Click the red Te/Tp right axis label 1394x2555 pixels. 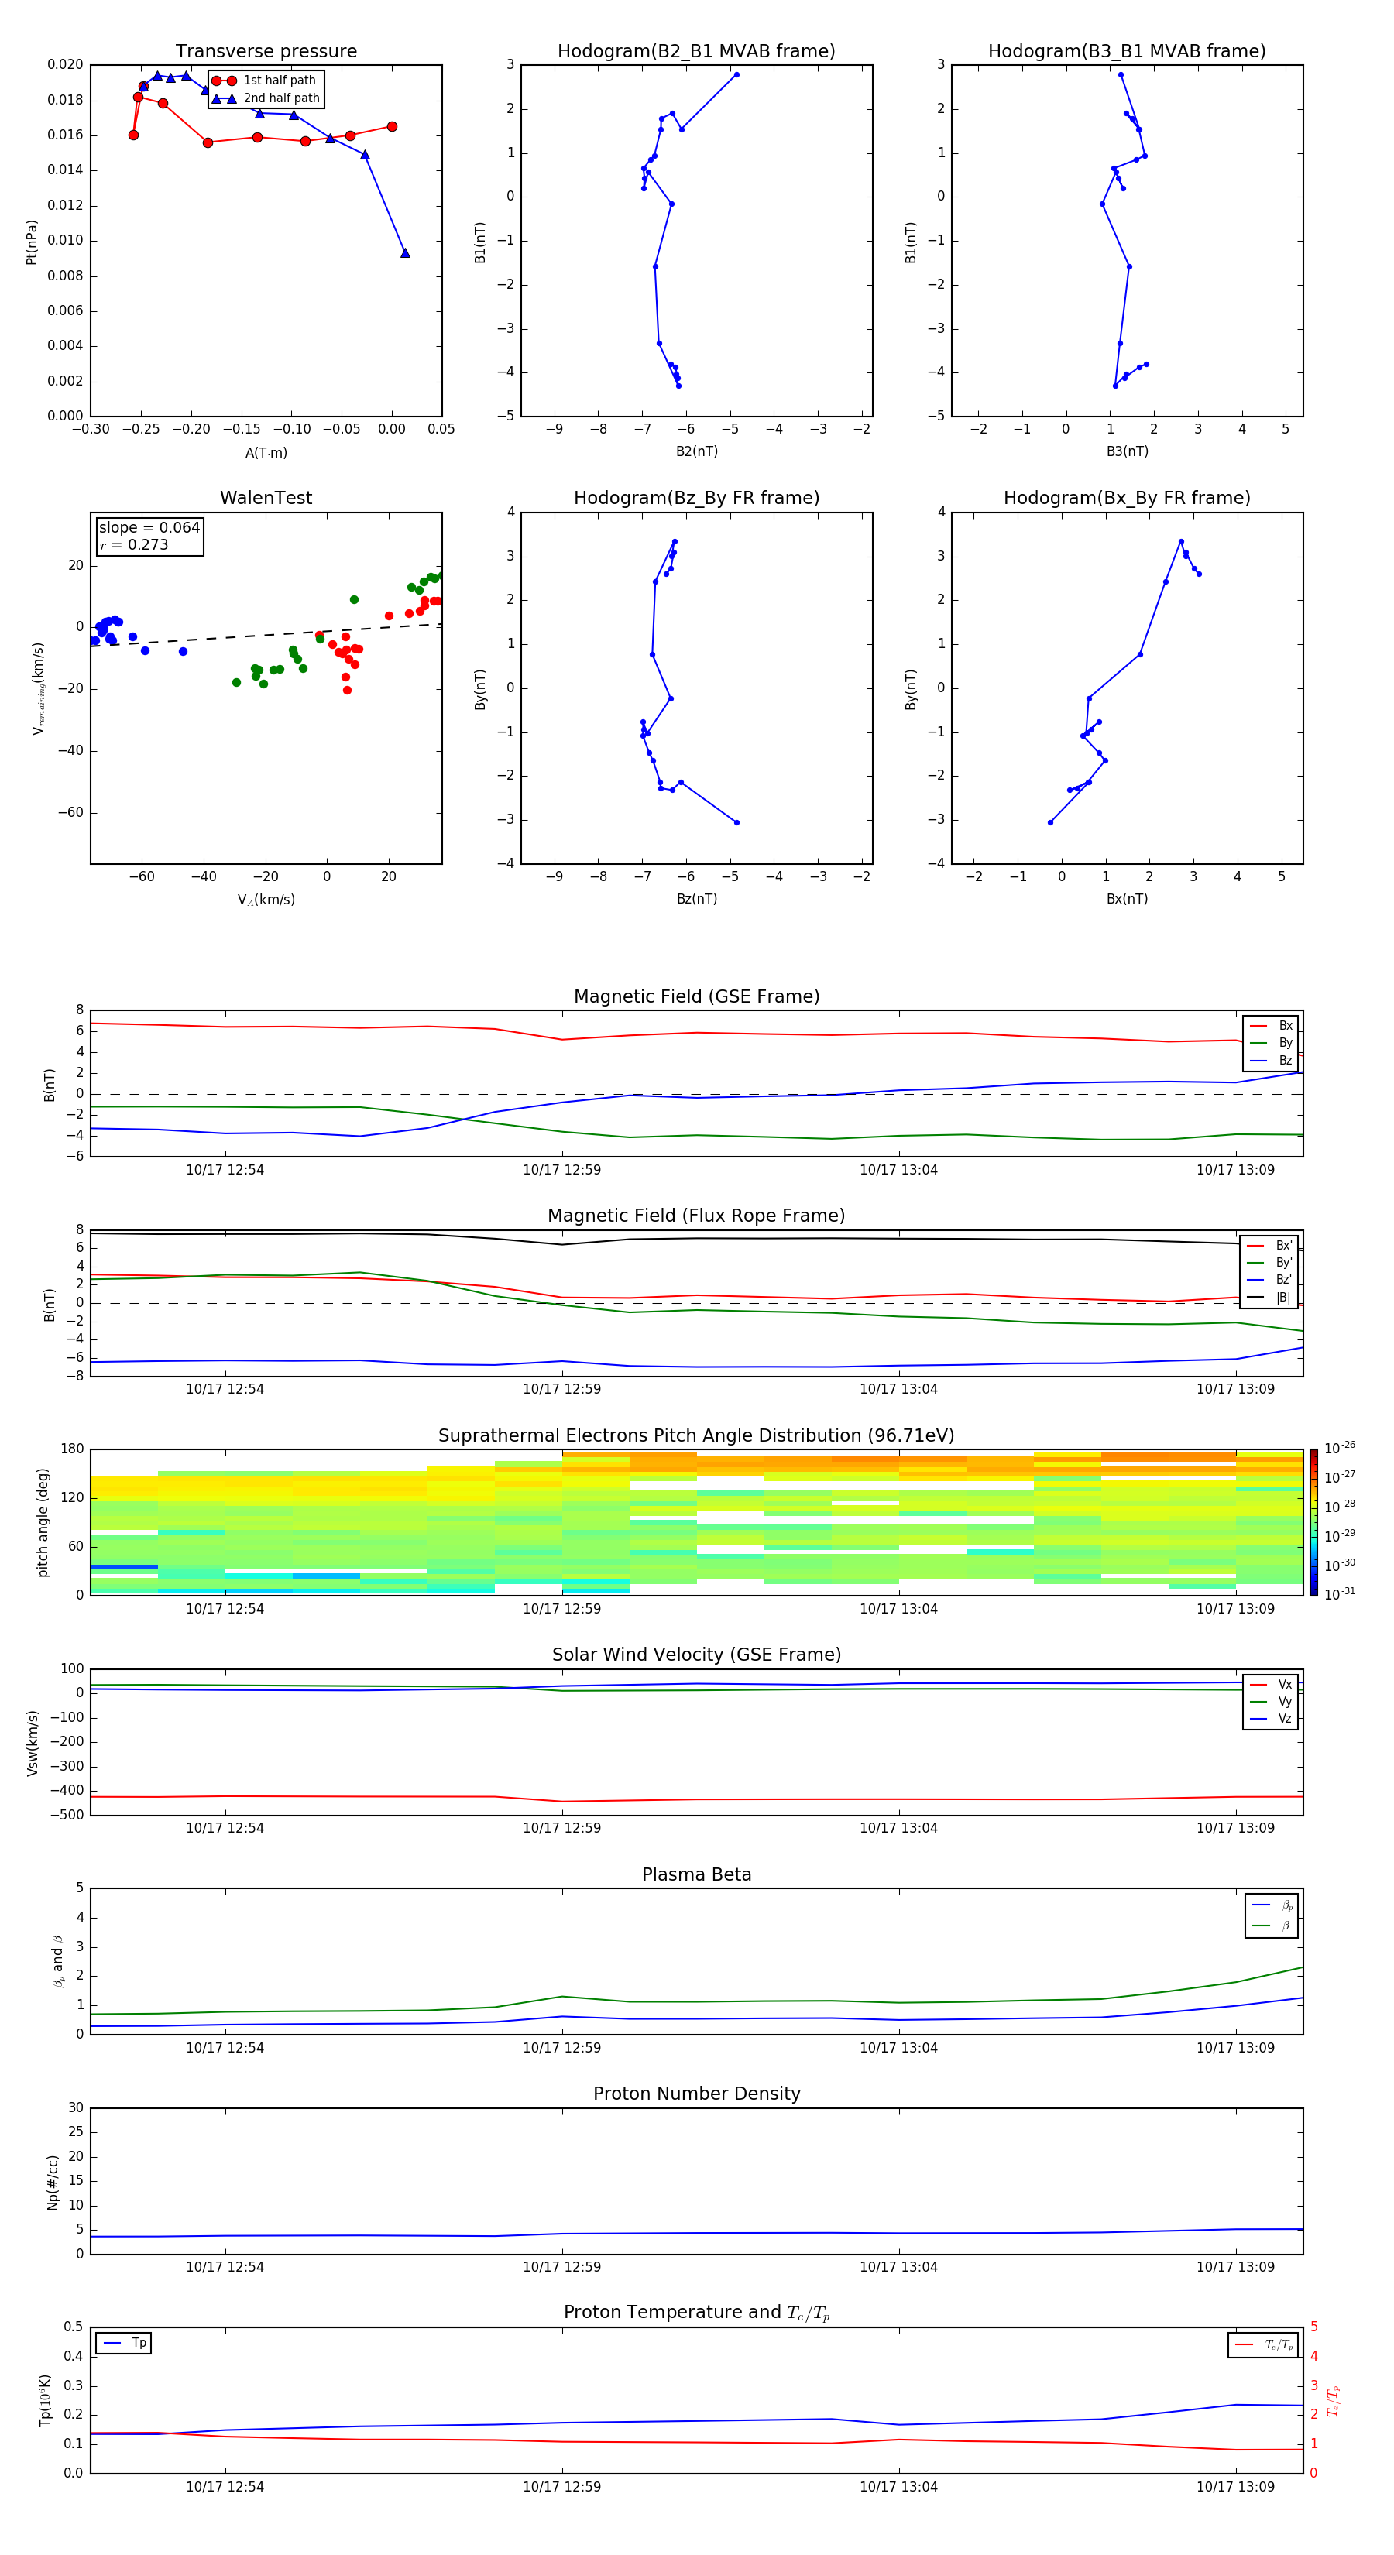click(1334, 2400)
